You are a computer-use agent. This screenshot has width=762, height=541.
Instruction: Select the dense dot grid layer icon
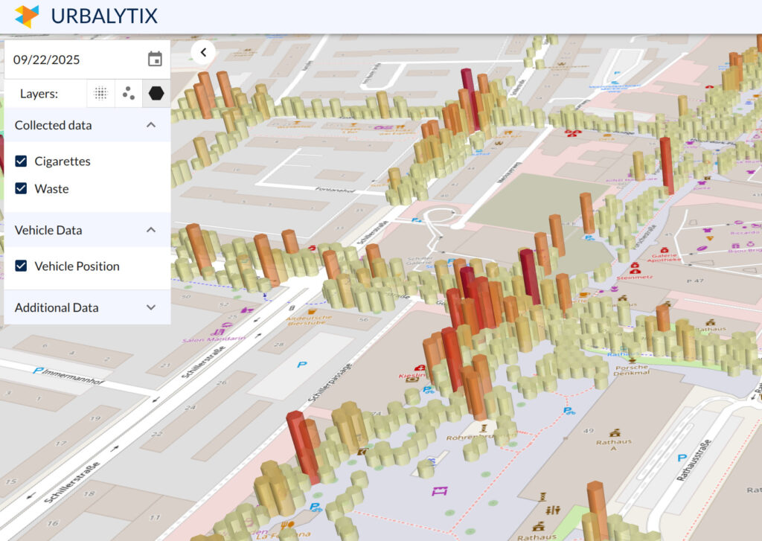[x=100, y=93]
